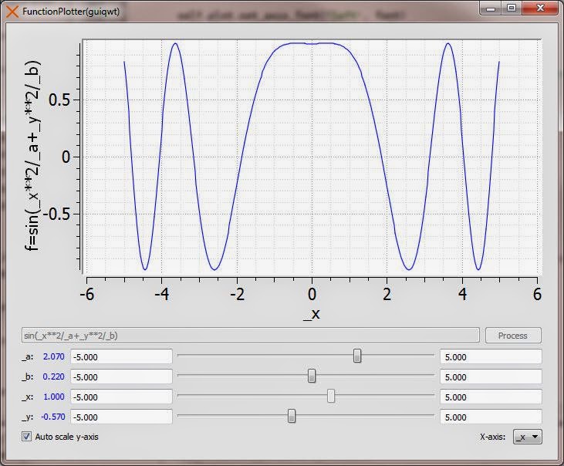This screenshot has height=466, width=564.
Task: Click the _y value -0.570
Action: coord(53,417)
